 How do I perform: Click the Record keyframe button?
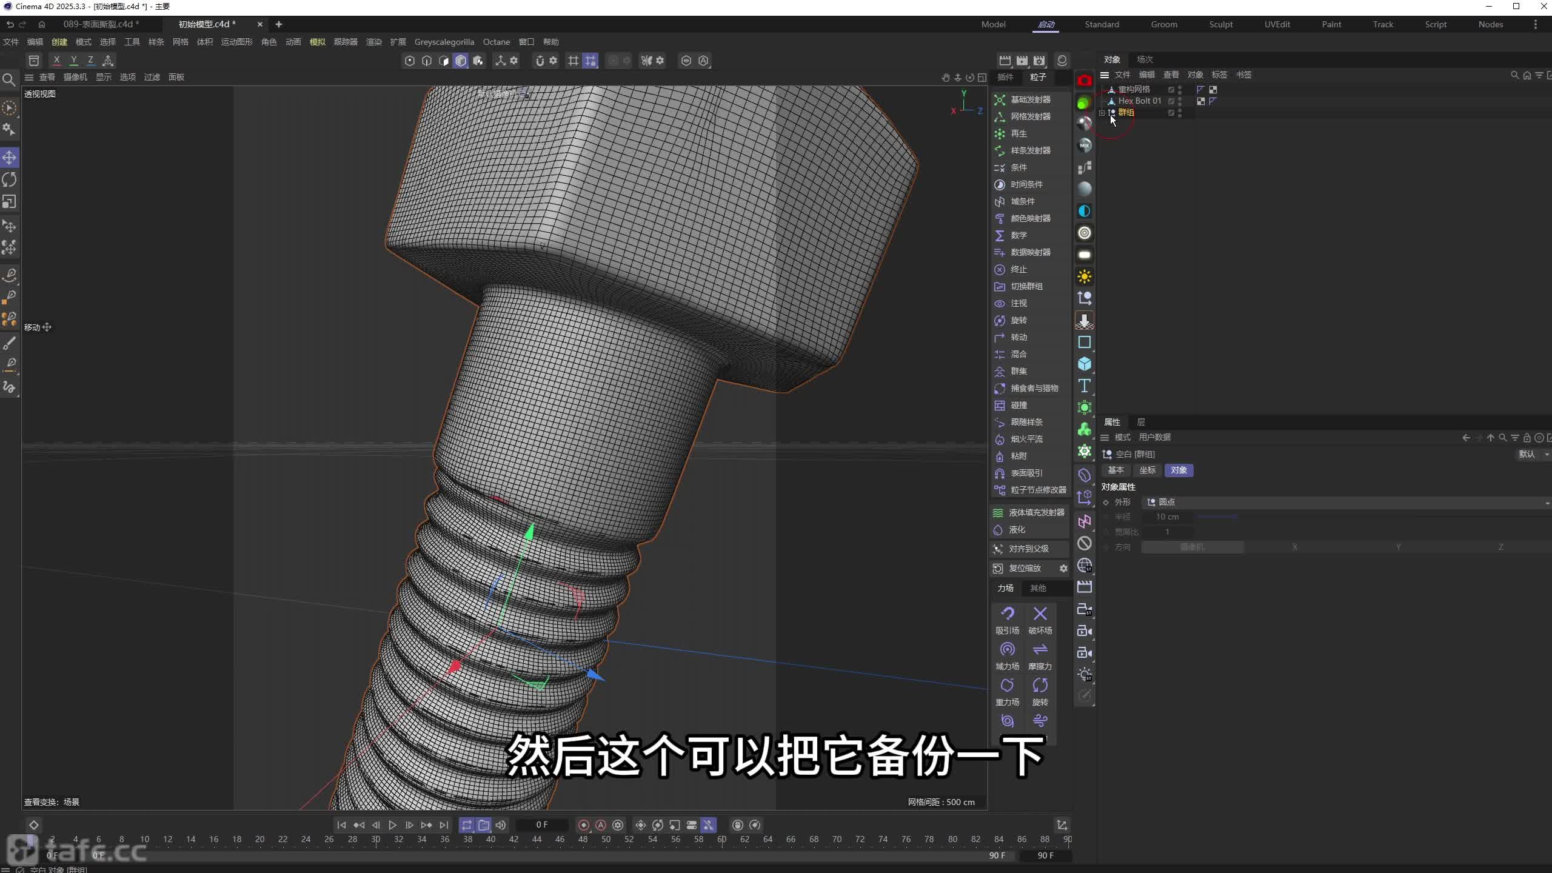pos(583,825)
